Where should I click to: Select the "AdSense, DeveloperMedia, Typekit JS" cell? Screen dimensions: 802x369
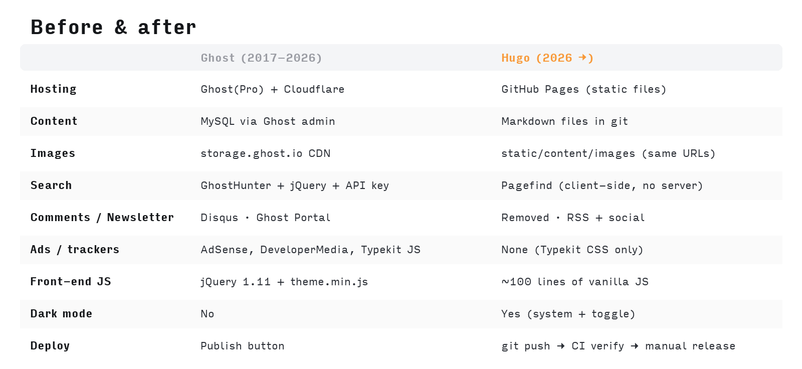(x=310, y=250)
